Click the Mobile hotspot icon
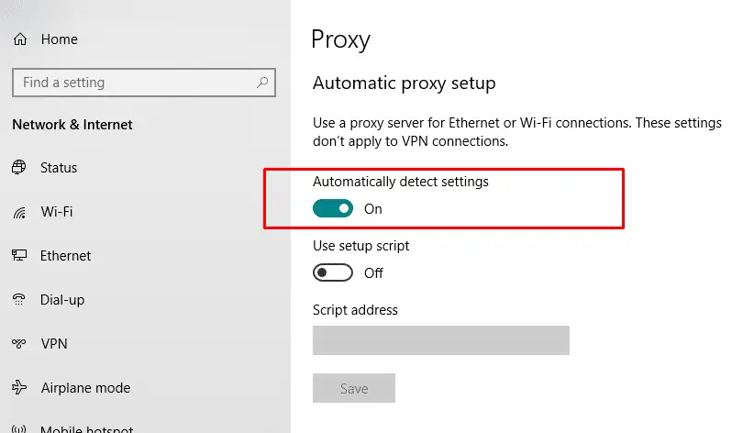Screen dimensions: 743x433 (19, 429)
